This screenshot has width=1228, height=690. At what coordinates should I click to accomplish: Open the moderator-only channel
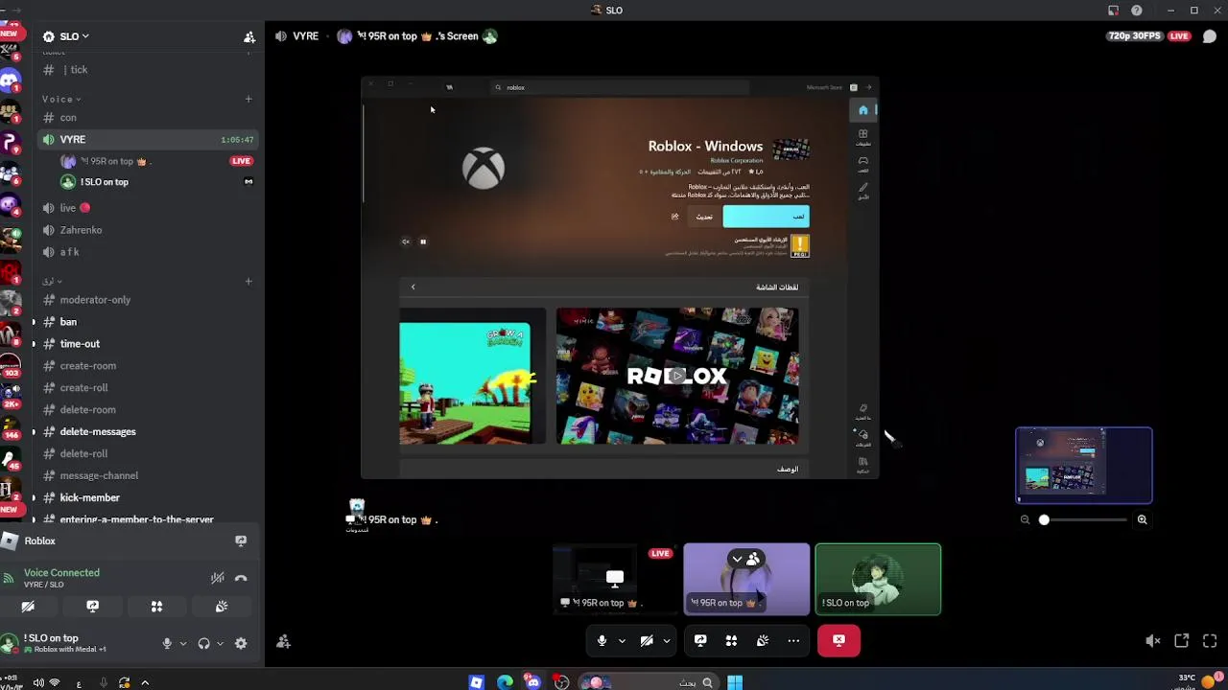click(148, 300)
